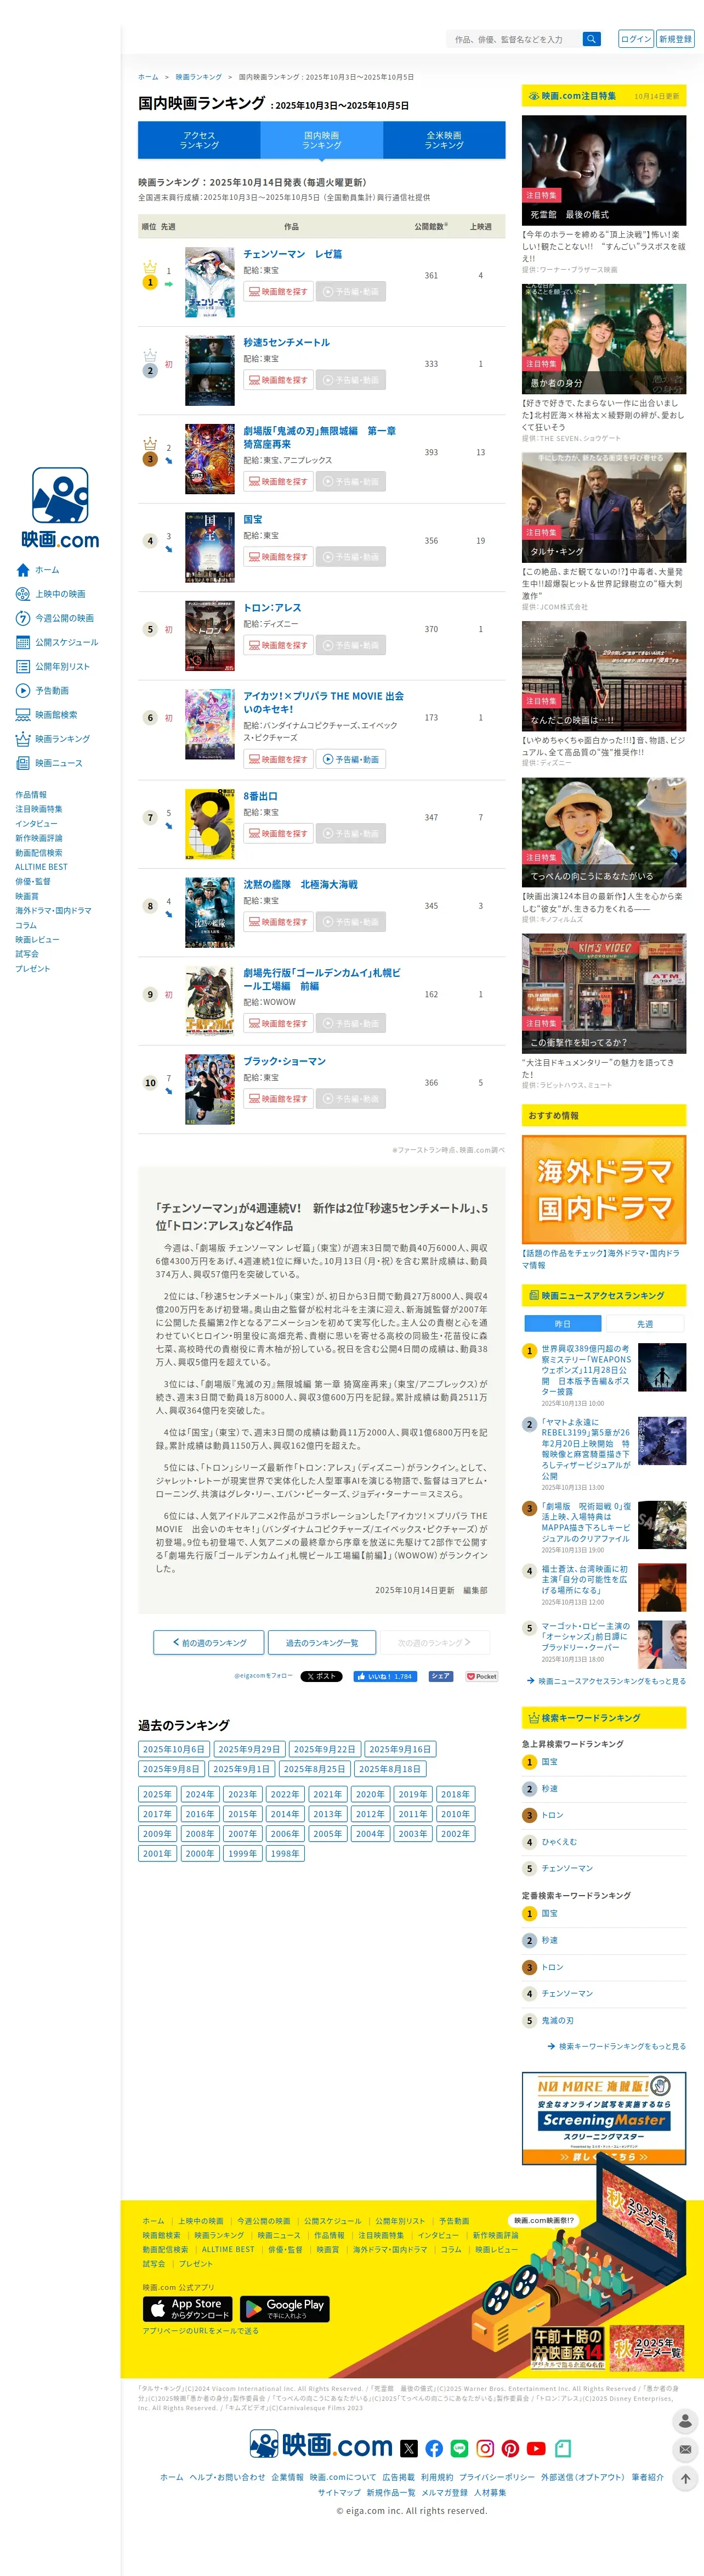Switch to アクセスランキング tab
704x2576 pixels.
200,140
